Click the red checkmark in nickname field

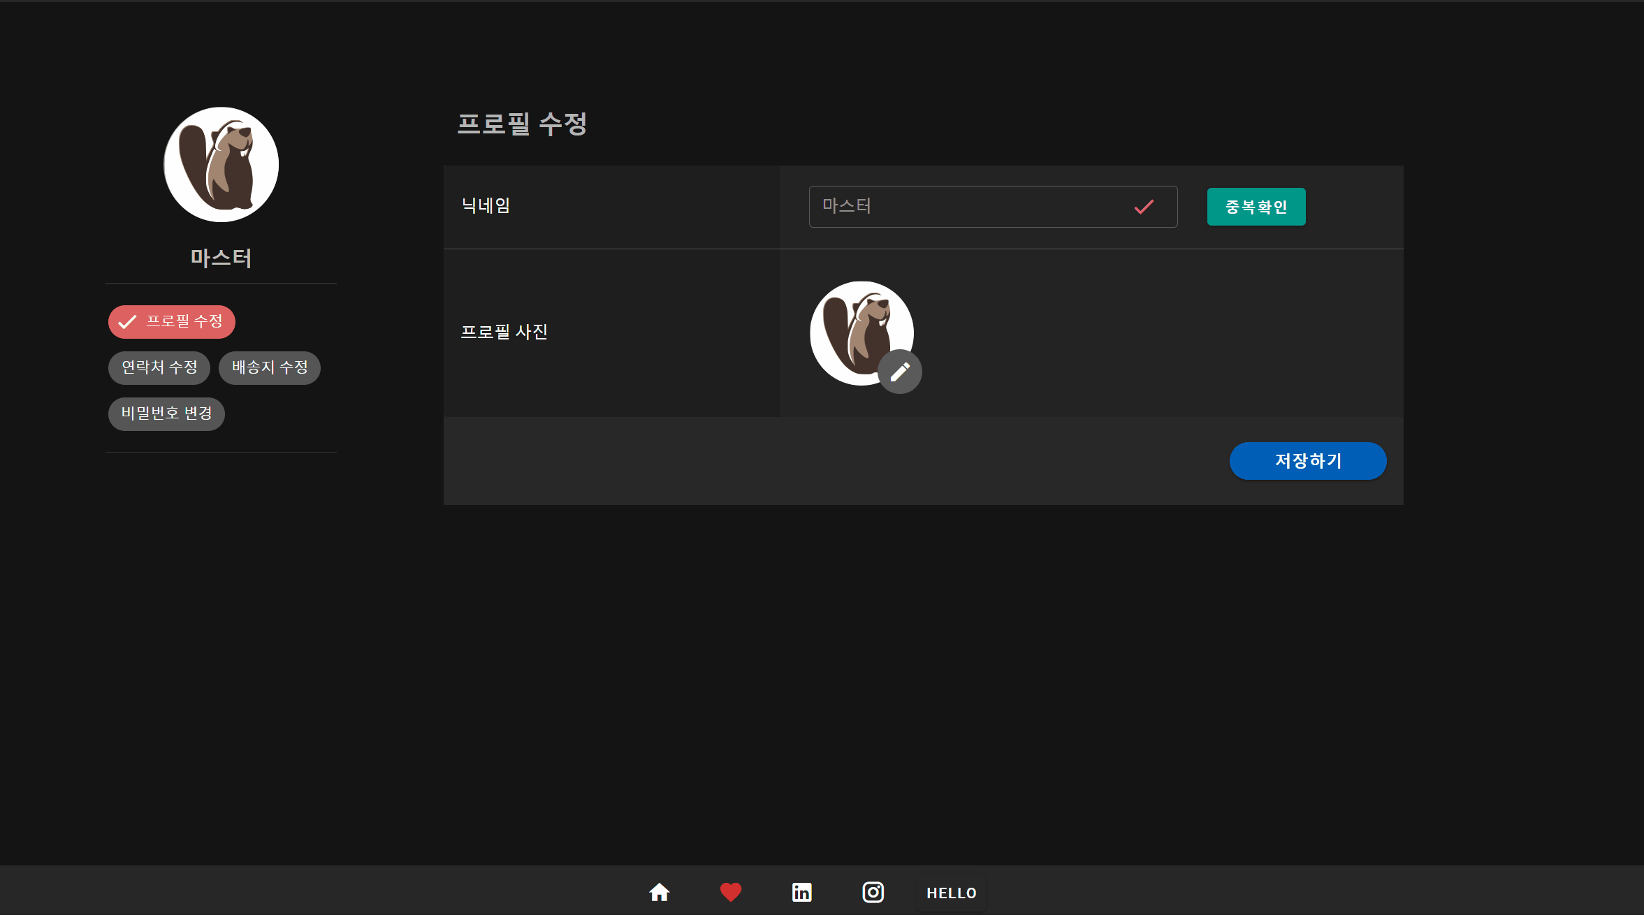[1144, 207]
